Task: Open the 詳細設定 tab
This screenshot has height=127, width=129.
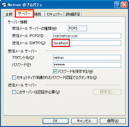Action: pos(73,14)
